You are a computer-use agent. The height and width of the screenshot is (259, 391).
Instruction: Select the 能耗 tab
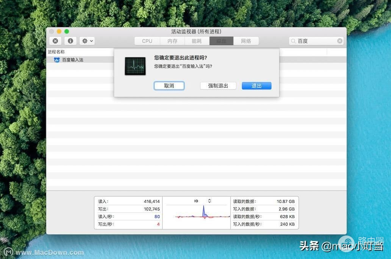[197, 41]
